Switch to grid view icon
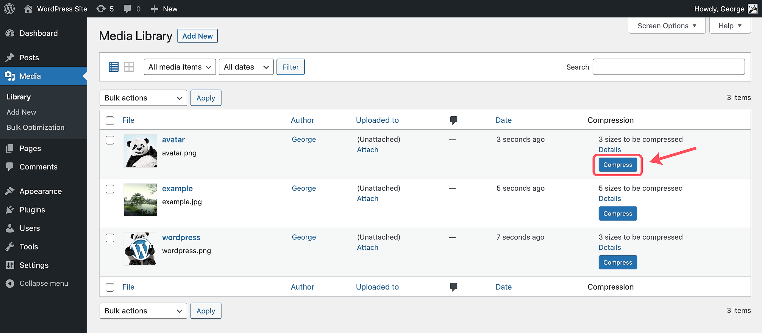The height and width of the screenshot is (333, 762). (x=129, y=67)
